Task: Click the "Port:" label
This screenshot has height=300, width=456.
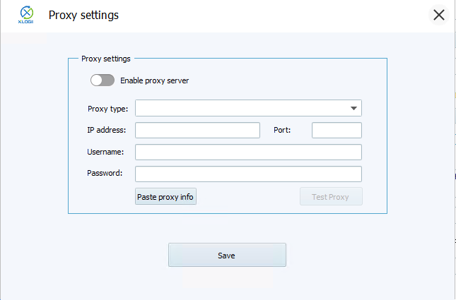Action: pyautogui.click(x=282, y=130)
